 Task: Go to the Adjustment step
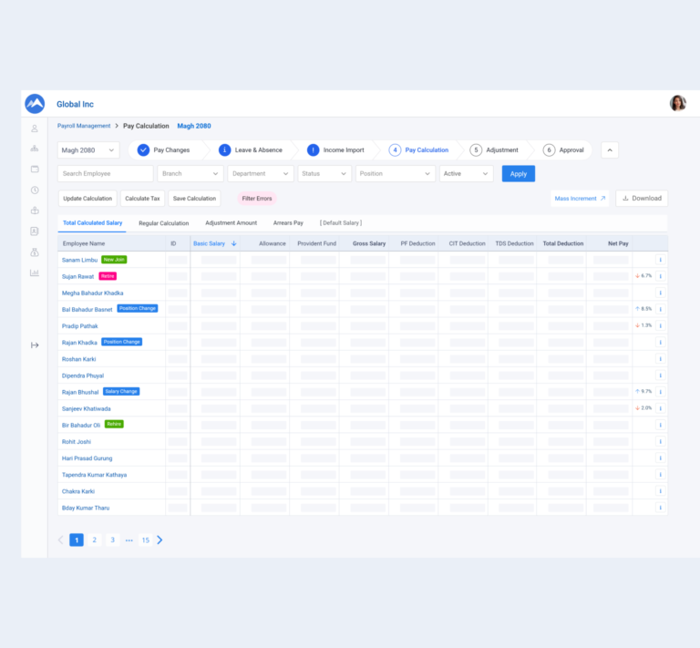[495, 150]
